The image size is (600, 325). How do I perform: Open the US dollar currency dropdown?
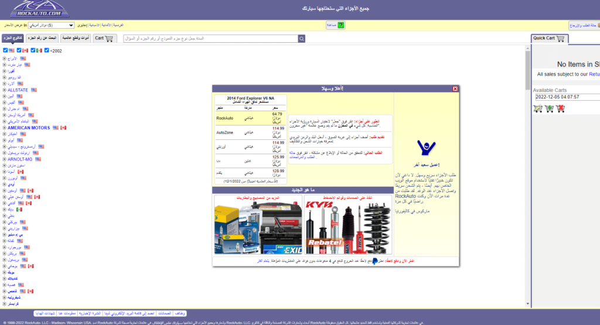point(51,25)
